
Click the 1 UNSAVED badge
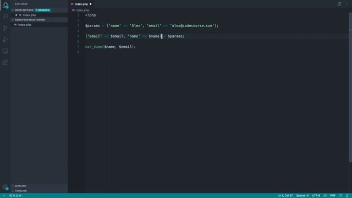pos(43,10)
